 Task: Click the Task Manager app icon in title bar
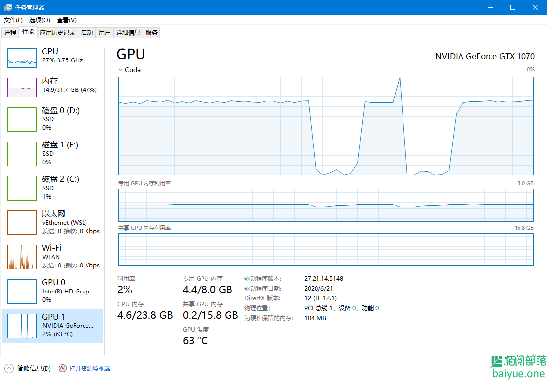(x=8, y=8)
